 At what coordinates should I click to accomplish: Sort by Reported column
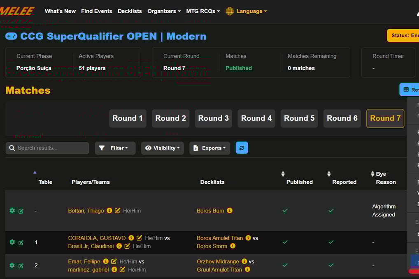pyautogui.click(x=344, y=182)
